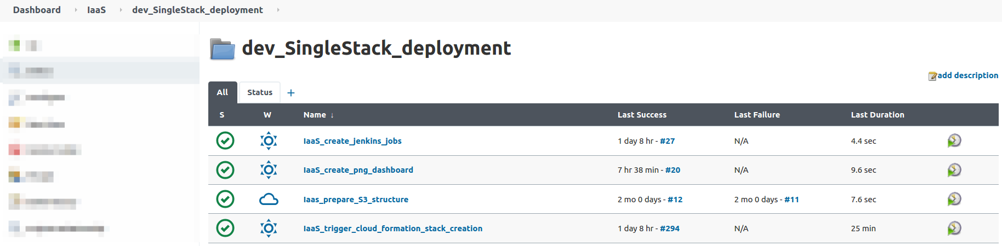This screenshot has width=1002, height=246.
Task: Schedule build for IaaS_trigger_cloud_formation_stack_creation
Action: pyautogui.click(x=954, y=228)
